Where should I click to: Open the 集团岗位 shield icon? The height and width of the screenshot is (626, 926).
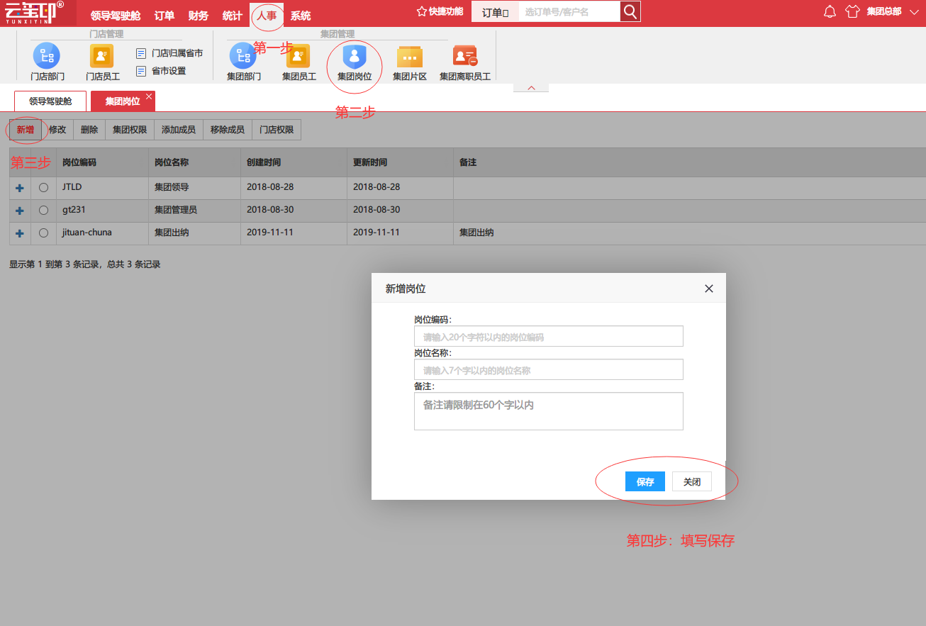[x=354, y=56]
